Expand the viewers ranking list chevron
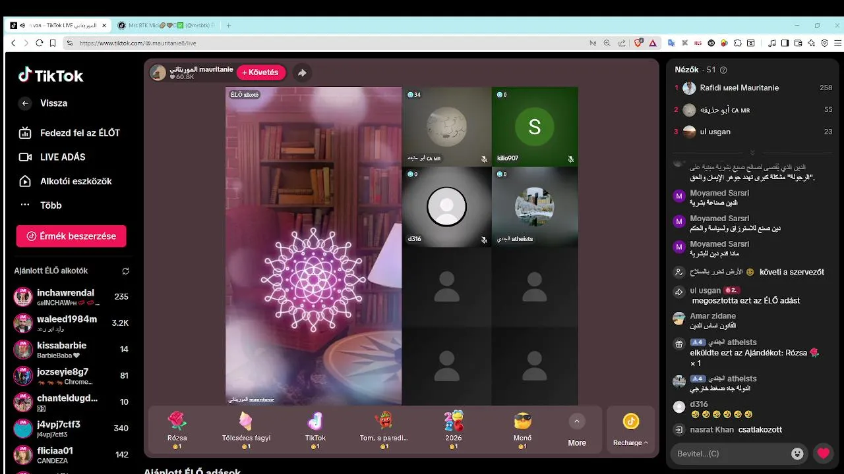 click(x=752, y=152)
